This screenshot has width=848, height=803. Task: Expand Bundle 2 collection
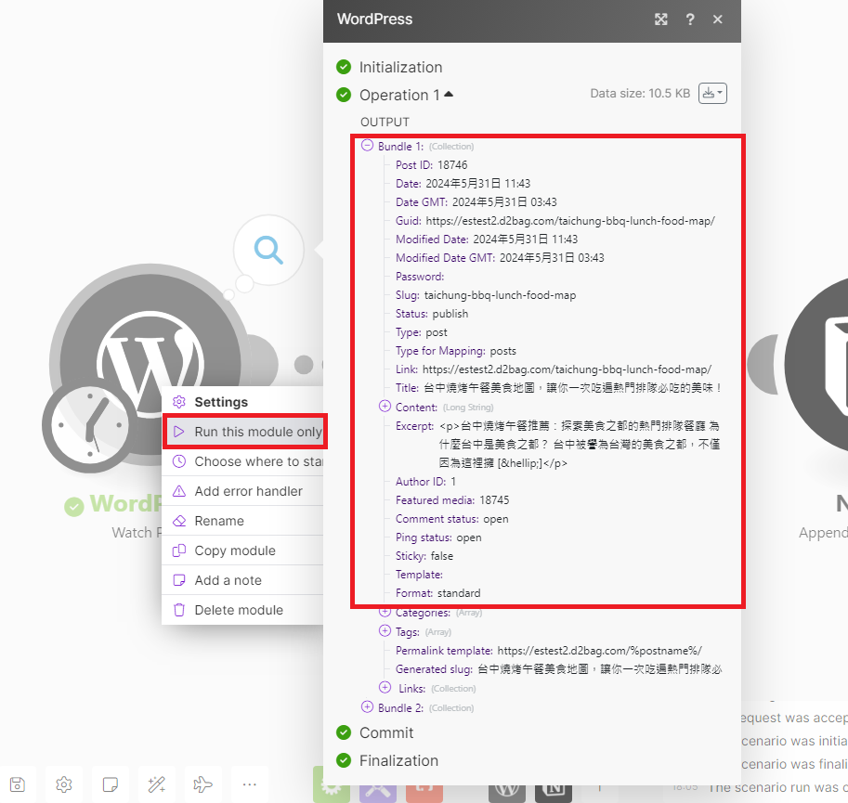(x=368, y=707)
